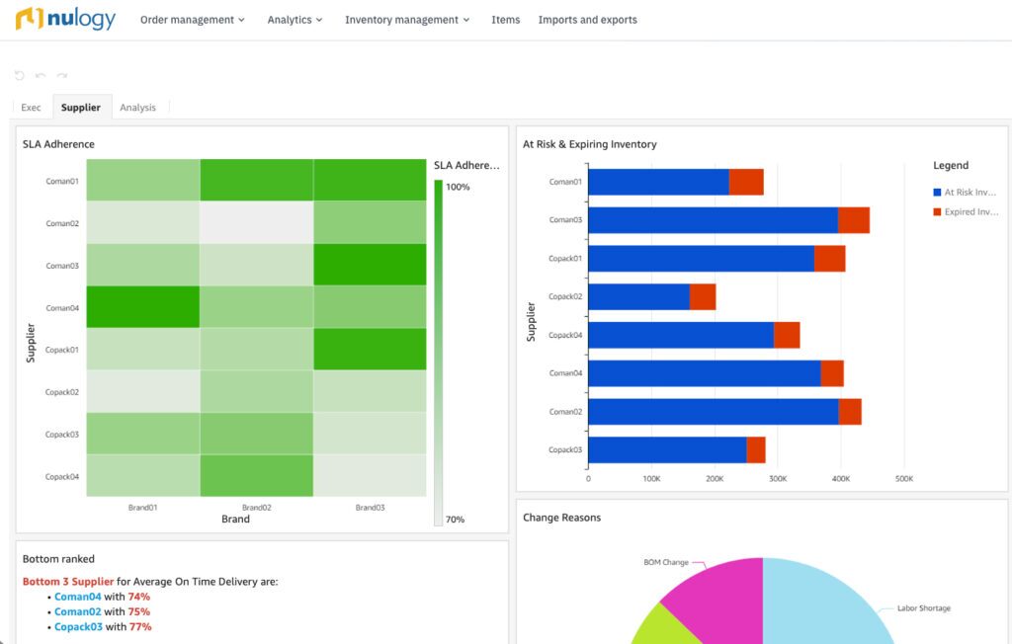Click Copack02 blue bar in inventory chart
Image resolution: width=1012 pixels, height=644 pixels.
point(639,297)
